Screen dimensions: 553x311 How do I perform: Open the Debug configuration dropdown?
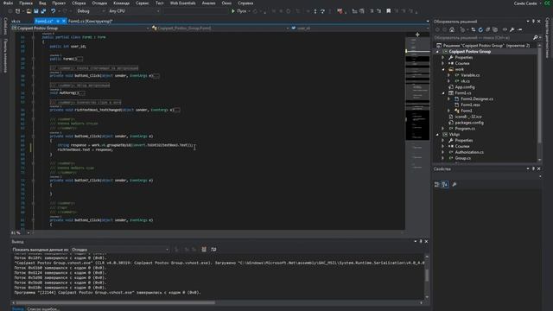(x=91, y=11)
